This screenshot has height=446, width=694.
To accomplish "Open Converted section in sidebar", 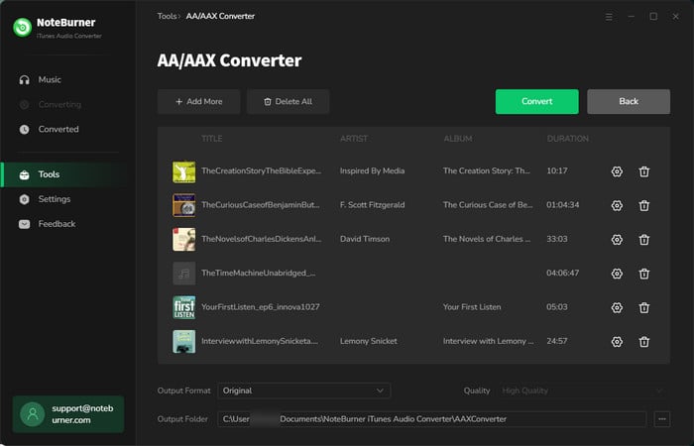I will click(x=68, y=129).
